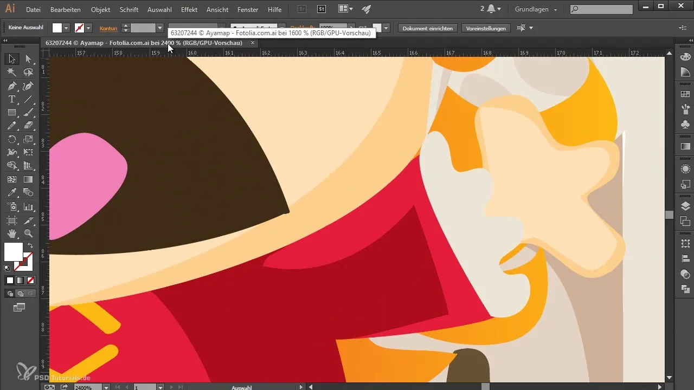Screen dimensions: 694x390
Task: Select the Scale tool
Action: pyautogui.click(x=28, y=139)
